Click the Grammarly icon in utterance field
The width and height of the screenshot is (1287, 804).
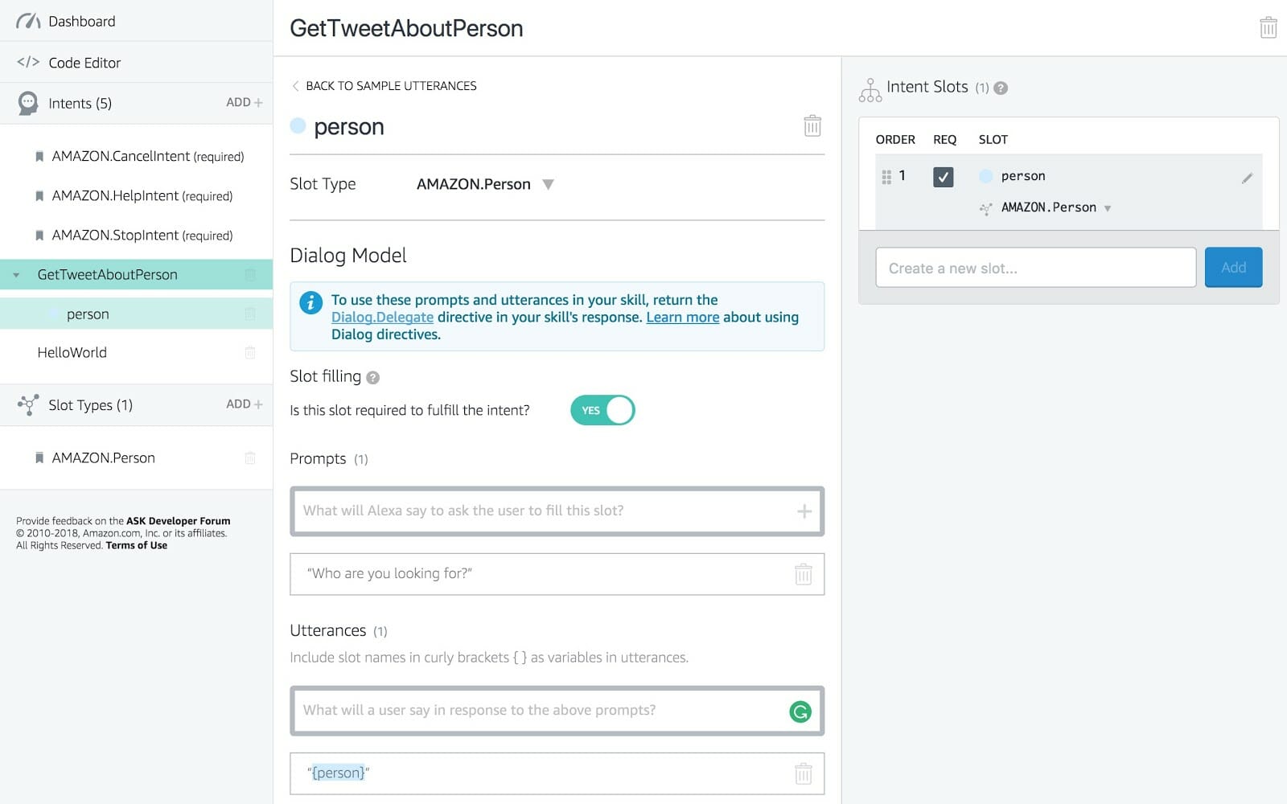[800, 712]
